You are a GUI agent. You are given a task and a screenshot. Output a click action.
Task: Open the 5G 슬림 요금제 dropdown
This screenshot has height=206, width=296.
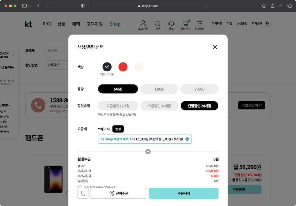57,50
